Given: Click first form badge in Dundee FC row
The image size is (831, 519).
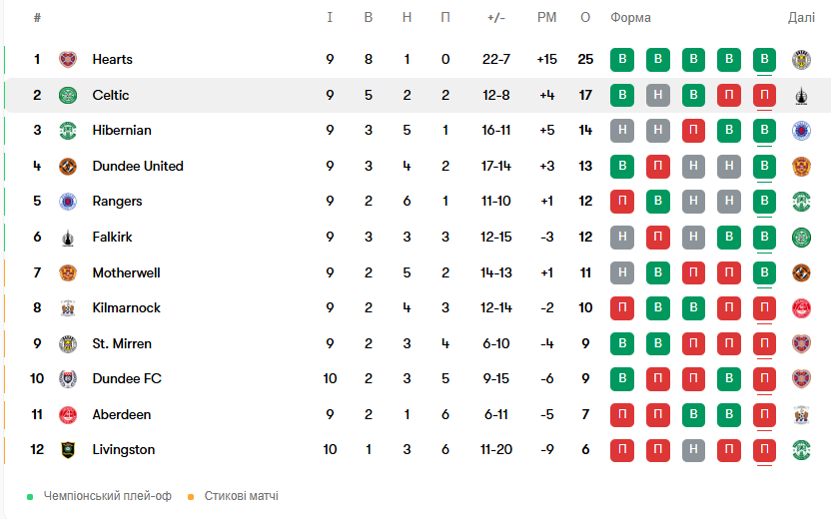Looking at the screenshot, I should point(621,378).
